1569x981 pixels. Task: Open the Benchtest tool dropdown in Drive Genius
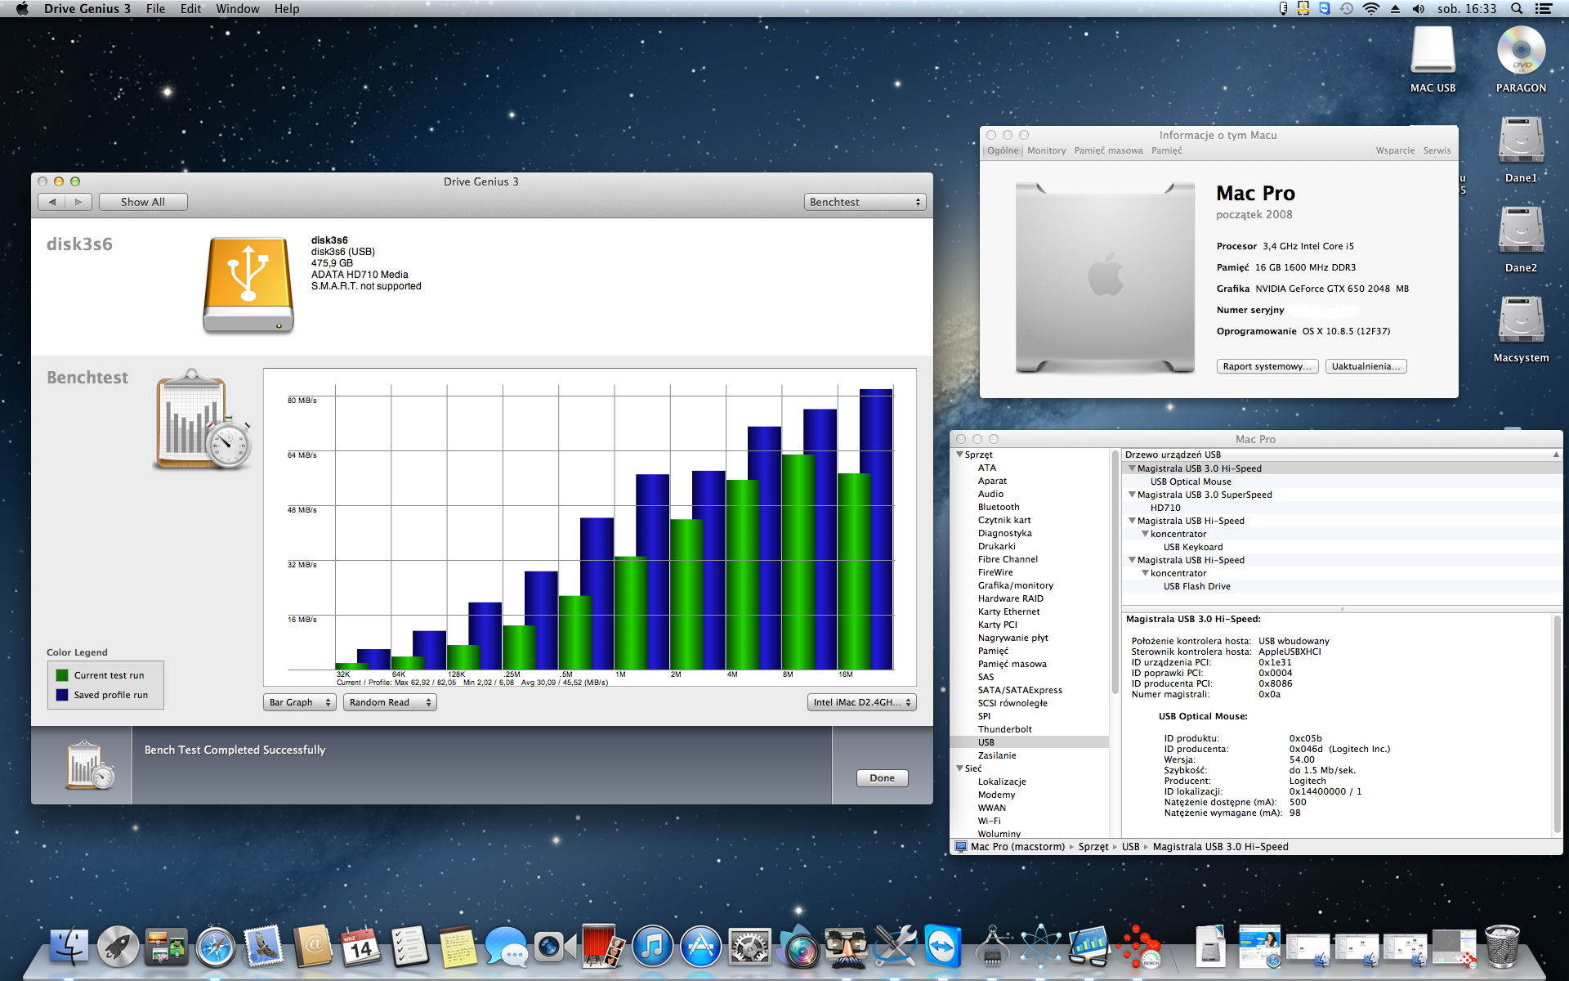coord(865,202)
